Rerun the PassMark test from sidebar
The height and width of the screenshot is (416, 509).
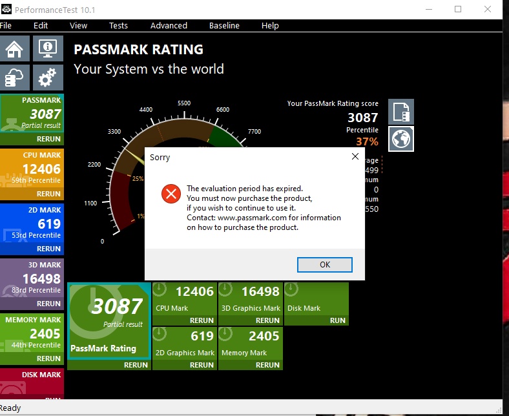click(48, 139)
